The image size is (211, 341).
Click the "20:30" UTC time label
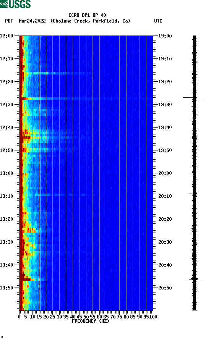tap(165, 242)
